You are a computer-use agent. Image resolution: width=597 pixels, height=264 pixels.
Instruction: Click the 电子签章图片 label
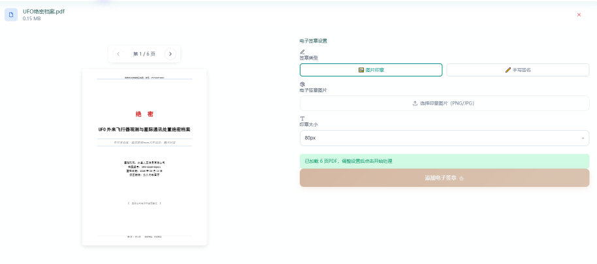[x=314, y=90]
